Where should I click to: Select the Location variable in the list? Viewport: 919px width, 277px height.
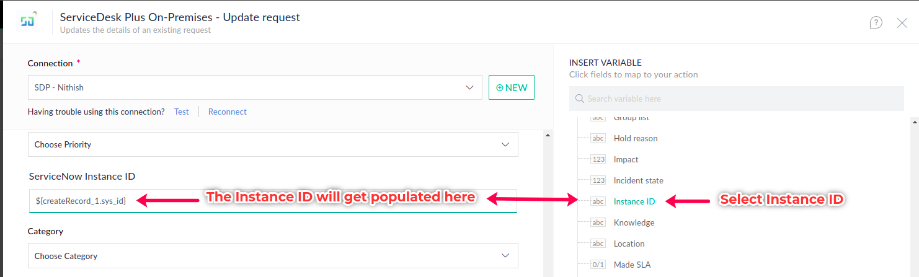tap(629, 244)
